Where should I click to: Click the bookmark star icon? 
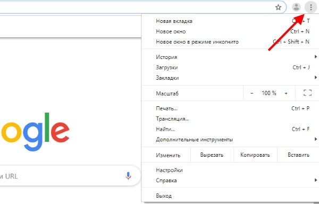(x=278, y=7)
